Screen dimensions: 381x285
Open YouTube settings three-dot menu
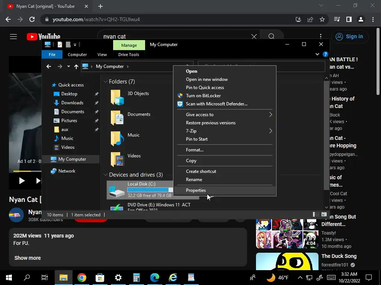[321, 36]
